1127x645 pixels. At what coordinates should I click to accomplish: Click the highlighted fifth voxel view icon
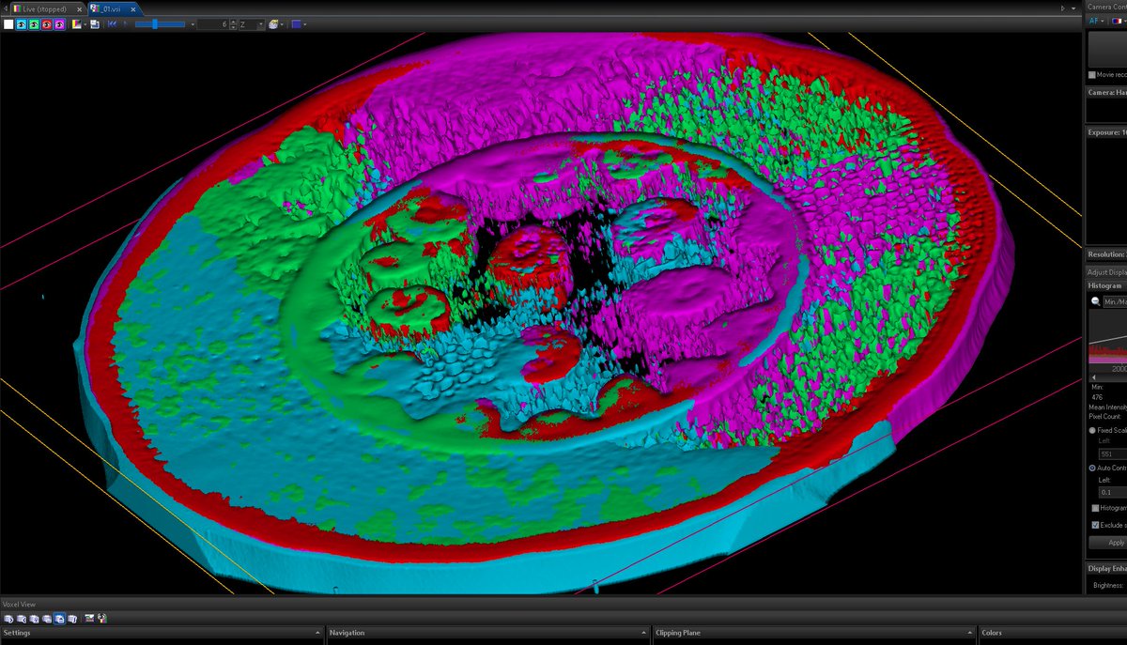pyautogui.click(x=59, y=619)
